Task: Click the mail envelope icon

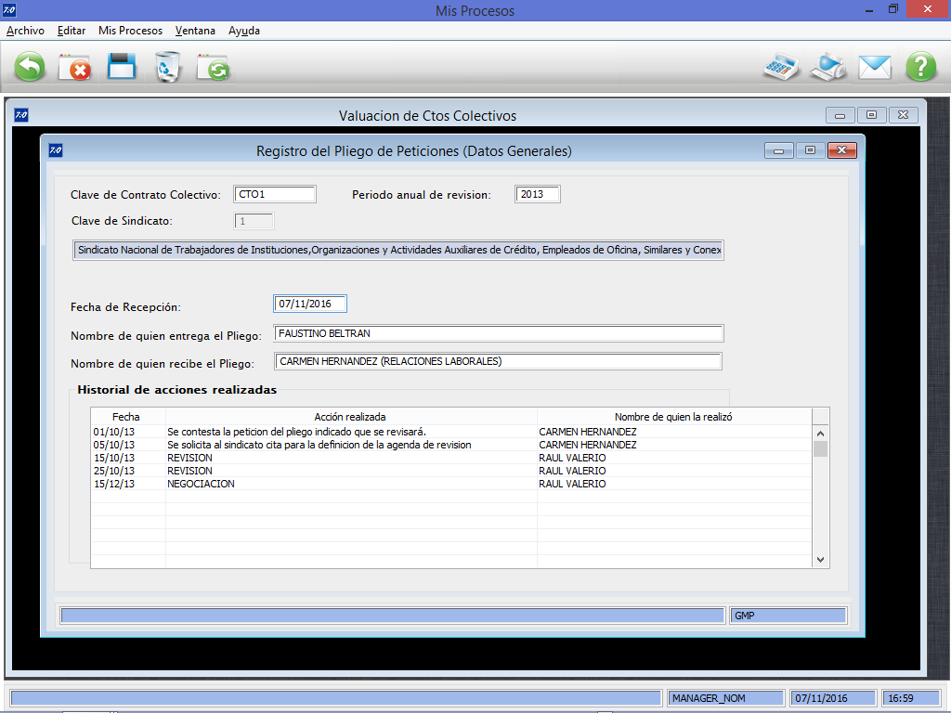Action: point(874,67)
